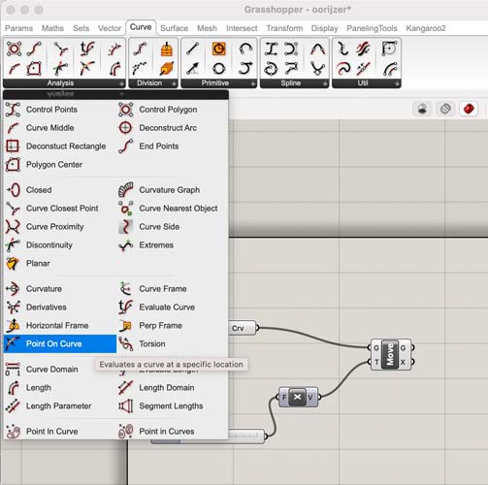Viewport: 488px width, 485px height.
Task: Switch to the Intersect tab
Action: (x=242, y=28)
